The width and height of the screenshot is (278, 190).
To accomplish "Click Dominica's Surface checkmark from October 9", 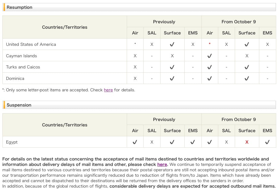I will pos(247,78).
